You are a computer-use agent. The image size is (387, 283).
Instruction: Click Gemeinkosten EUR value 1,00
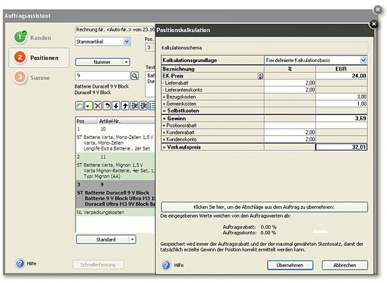pos(342,104)
